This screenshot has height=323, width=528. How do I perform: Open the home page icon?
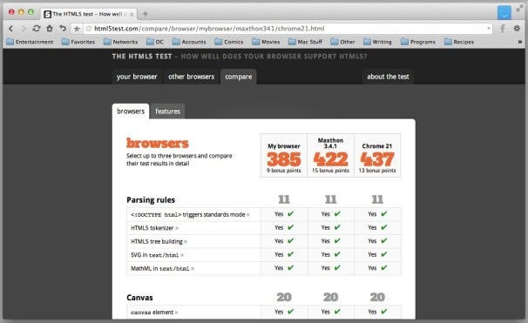(x=50, y=29)
